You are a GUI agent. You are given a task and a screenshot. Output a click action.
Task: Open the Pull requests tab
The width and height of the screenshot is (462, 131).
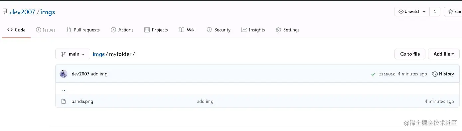83,30
